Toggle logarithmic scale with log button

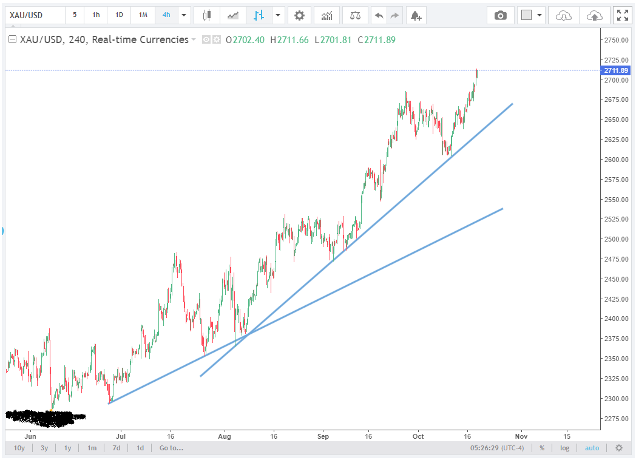pos(565,448)
